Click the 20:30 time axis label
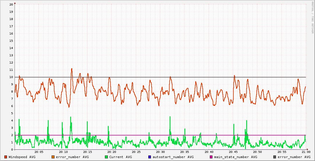This screenshot has width=315, height=161. point(160,152)
